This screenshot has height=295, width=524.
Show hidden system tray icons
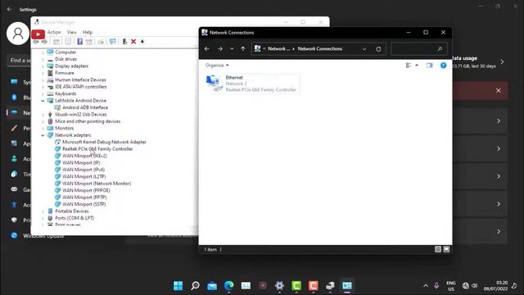(426, 286)
